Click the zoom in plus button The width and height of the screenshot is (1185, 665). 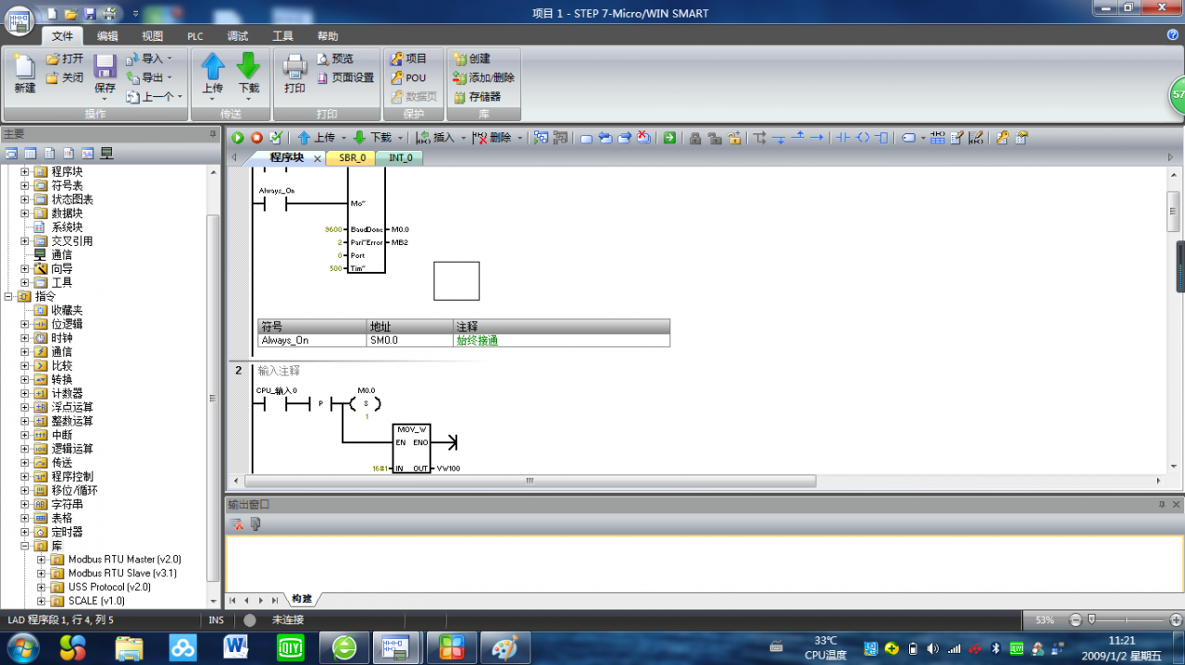[1176, 620]
